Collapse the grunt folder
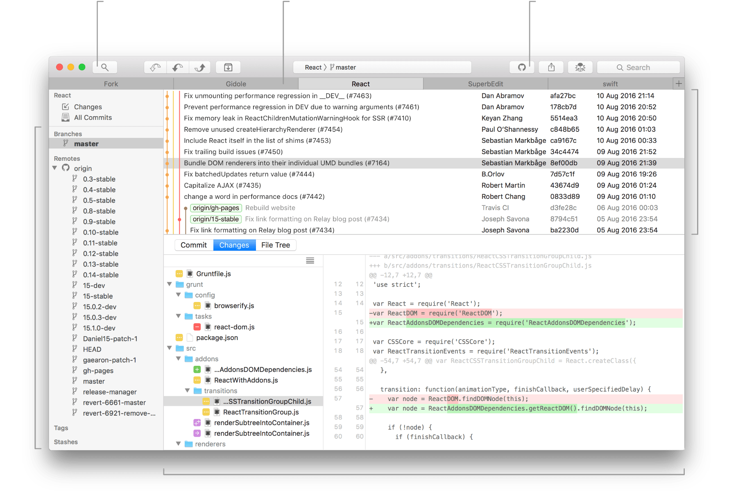The image size is (729, 491). [170, 284]
